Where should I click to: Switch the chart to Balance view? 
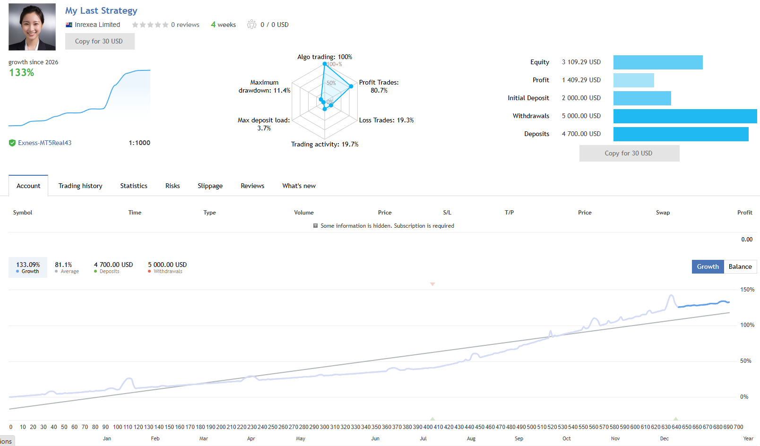pos(740,266)
